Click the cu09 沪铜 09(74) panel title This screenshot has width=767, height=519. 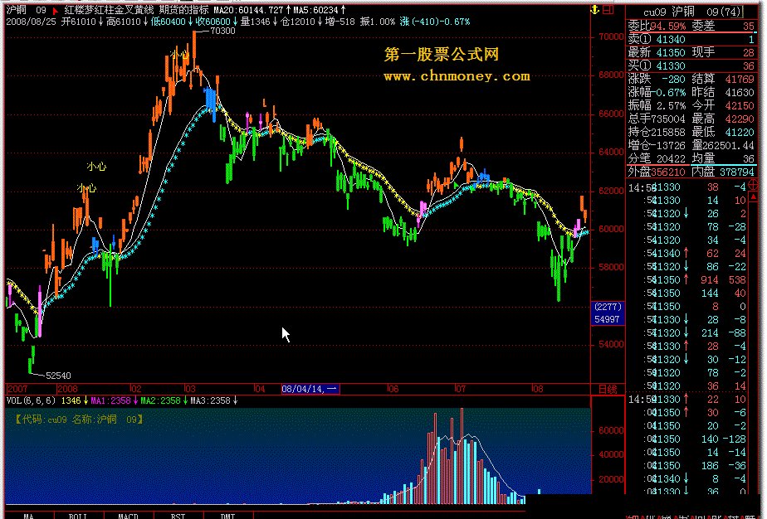click(x=692, y=12)
